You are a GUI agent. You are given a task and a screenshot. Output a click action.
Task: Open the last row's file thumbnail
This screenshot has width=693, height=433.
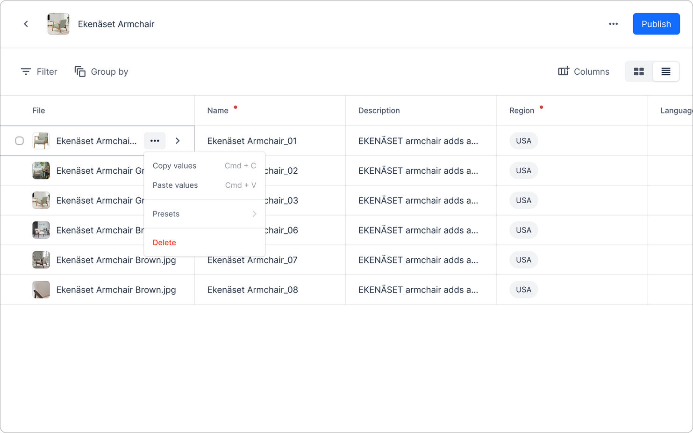coord(41,290)
